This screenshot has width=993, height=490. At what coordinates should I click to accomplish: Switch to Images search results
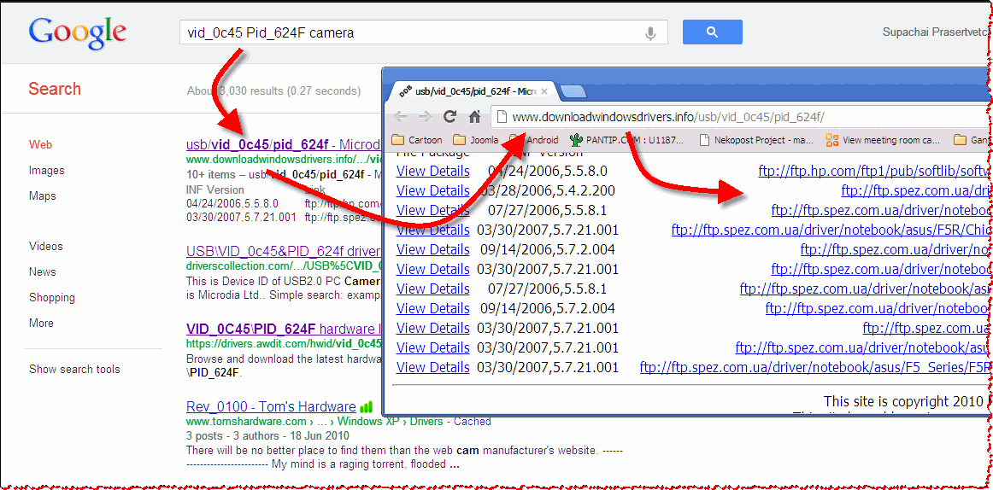click(46, 171)
